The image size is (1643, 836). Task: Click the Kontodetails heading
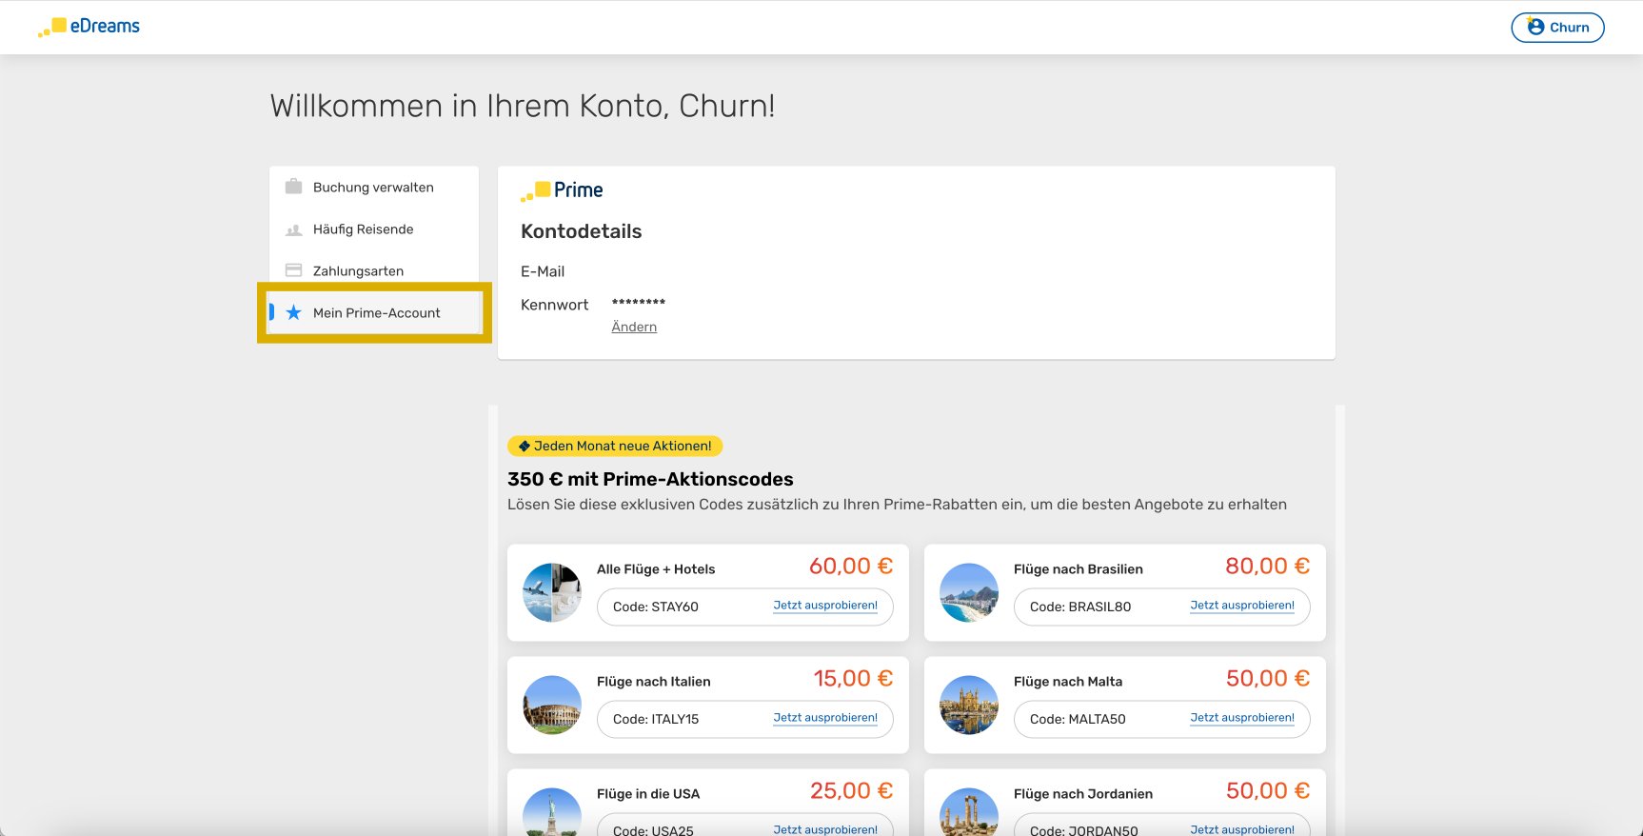point(581,231)
